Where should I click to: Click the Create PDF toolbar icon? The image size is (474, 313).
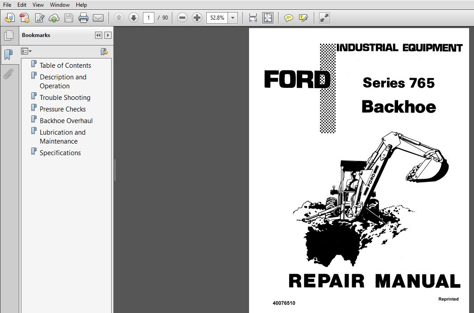[25, 18]
